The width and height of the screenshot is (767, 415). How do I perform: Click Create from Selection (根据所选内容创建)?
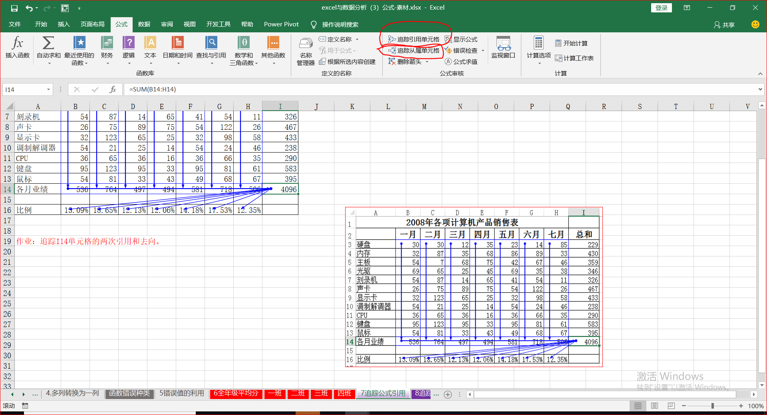347,62
